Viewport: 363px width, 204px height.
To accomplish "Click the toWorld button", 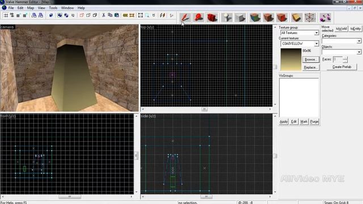I will click(341, 29).
